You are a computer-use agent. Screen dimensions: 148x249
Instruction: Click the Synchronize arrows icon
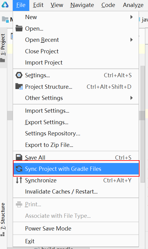(x=19, y=180)
